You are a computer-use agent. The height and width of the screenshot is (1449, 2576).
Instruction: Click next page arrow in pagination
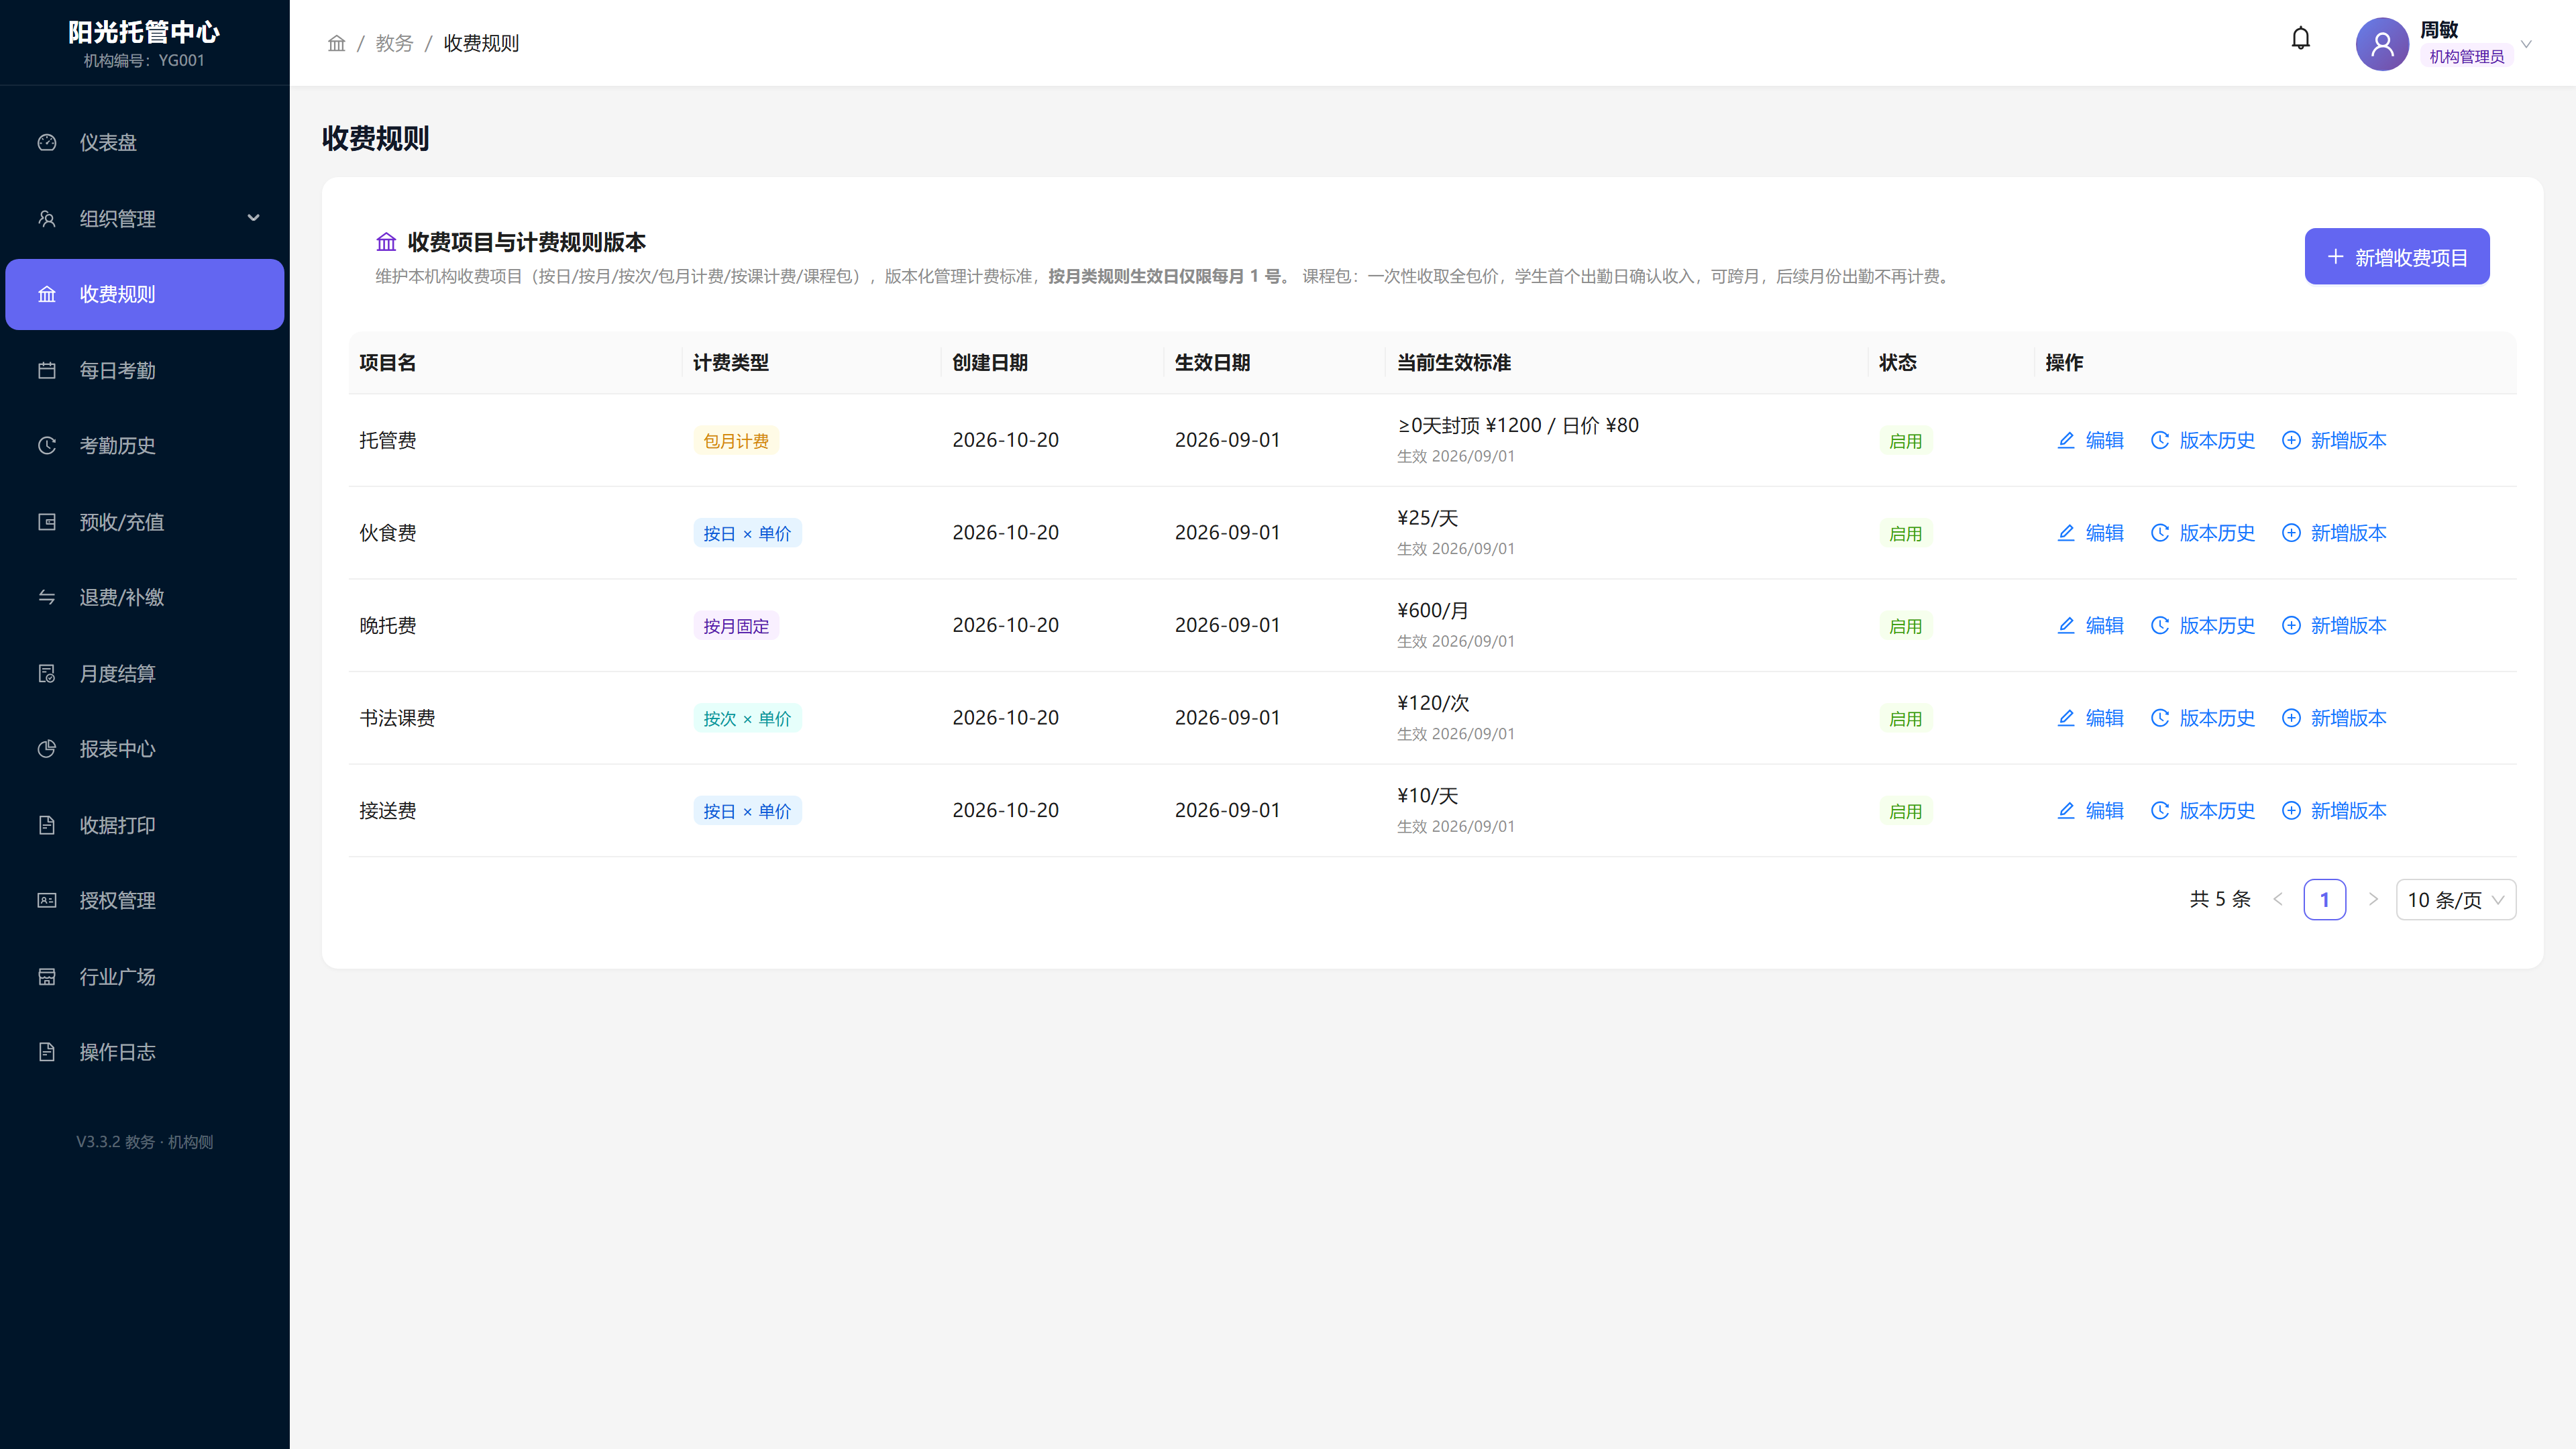click(x=2373, y=900)
